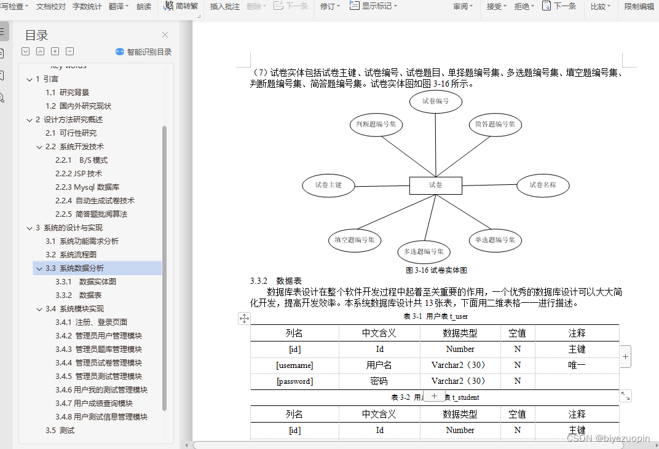Collapse the 3 系统的设计与实现 section
Image resolution: width=659 pixels, height=449 pixels.
[30, 227]
